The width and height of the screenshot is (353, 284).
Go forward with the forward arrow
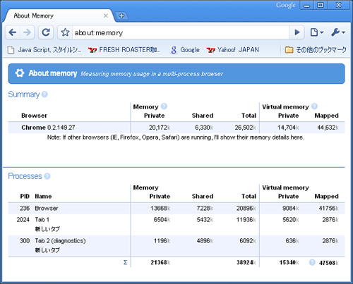tap(28, 32)
